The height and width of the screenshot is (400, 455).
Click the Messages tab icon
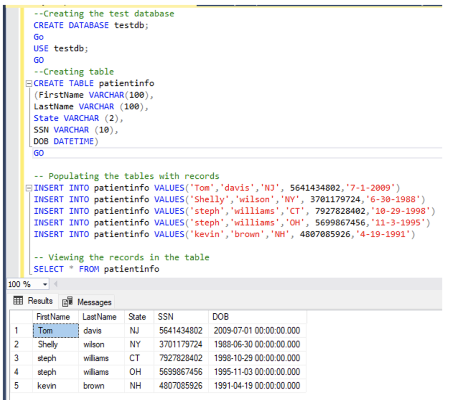(68, 302)
